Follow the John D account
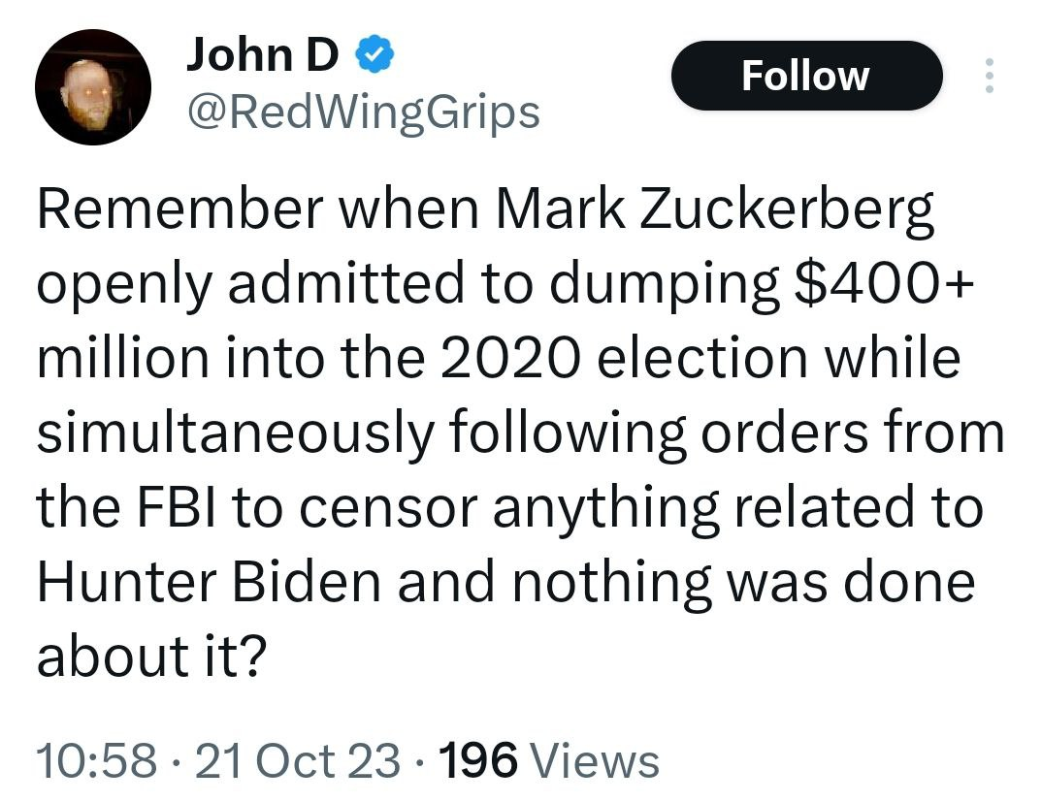This screenshot has width=1042, height=802. click(x=805, y=77)
